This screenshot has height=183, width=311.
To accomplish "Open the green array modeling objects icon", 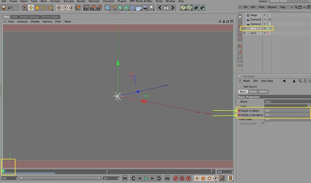I will click(126, 8).
